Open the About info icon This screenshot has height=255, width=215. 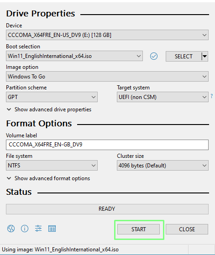[x=25, y=229]
